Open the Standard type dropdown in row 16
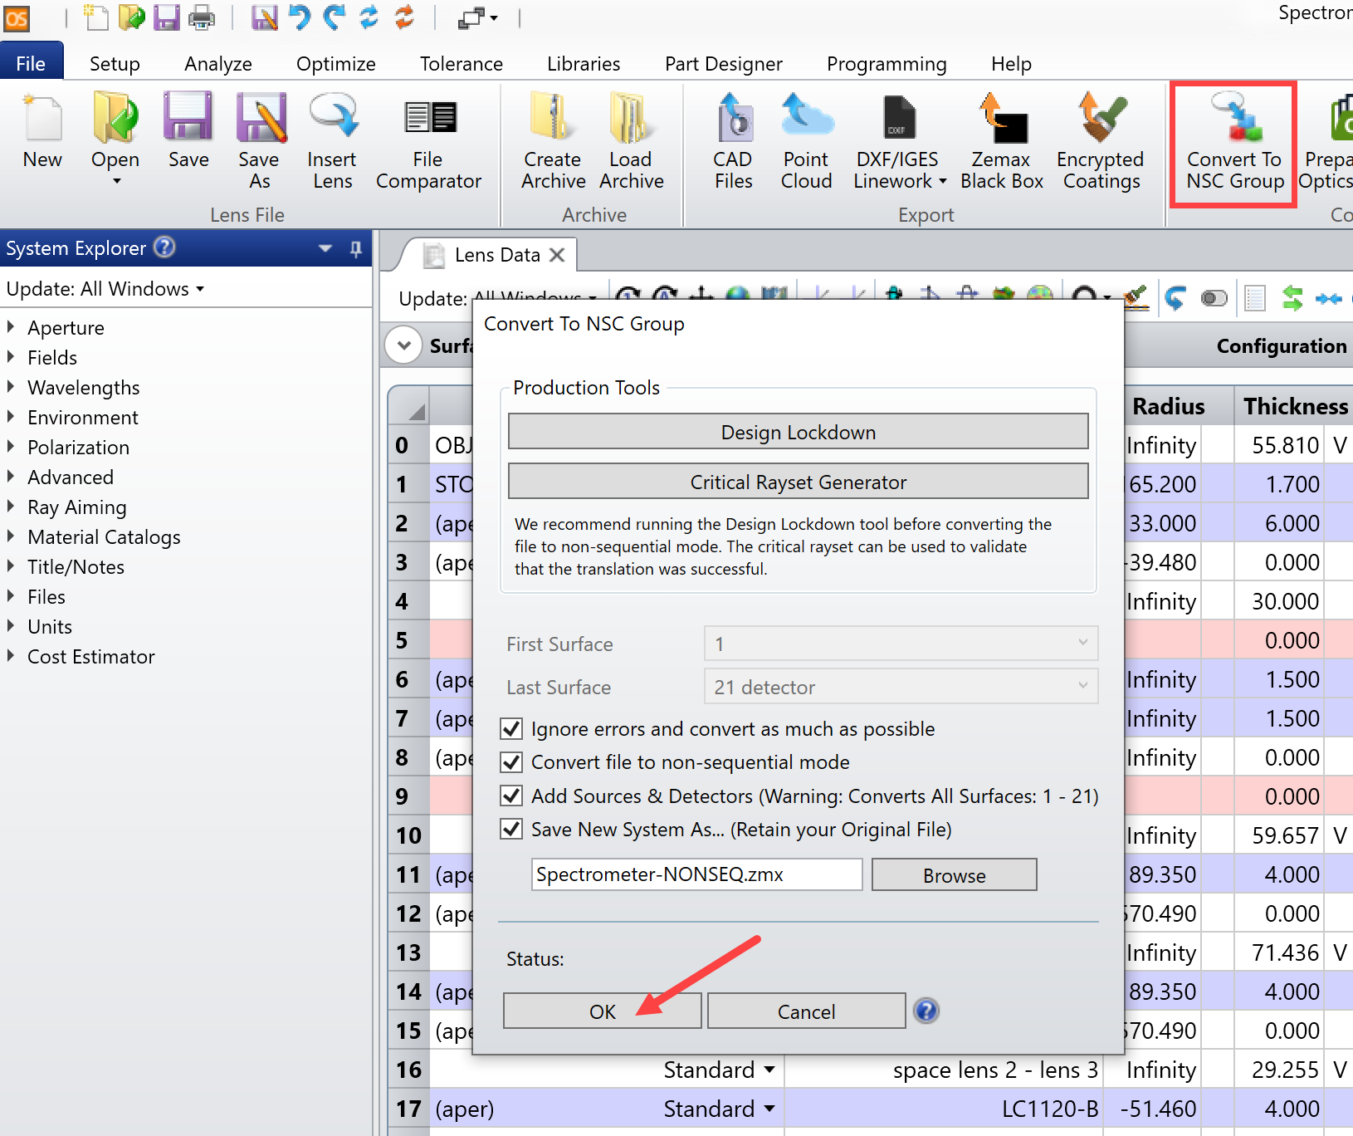The height and width of the screenshot is (1136, 1353). (769, 1070)
